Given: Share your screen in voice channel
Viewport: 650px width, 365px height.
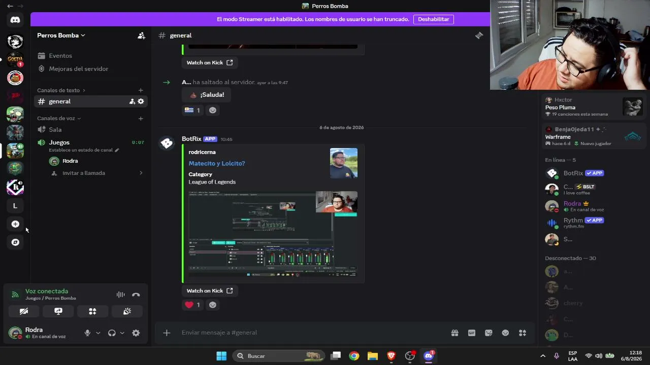Looking at the screenshot, I should [x=58, y=311].
